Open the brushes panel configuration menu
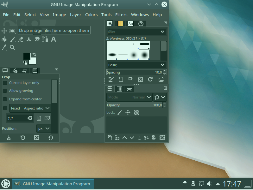Viewport: 253px width, 190px height. pos(166,23)
